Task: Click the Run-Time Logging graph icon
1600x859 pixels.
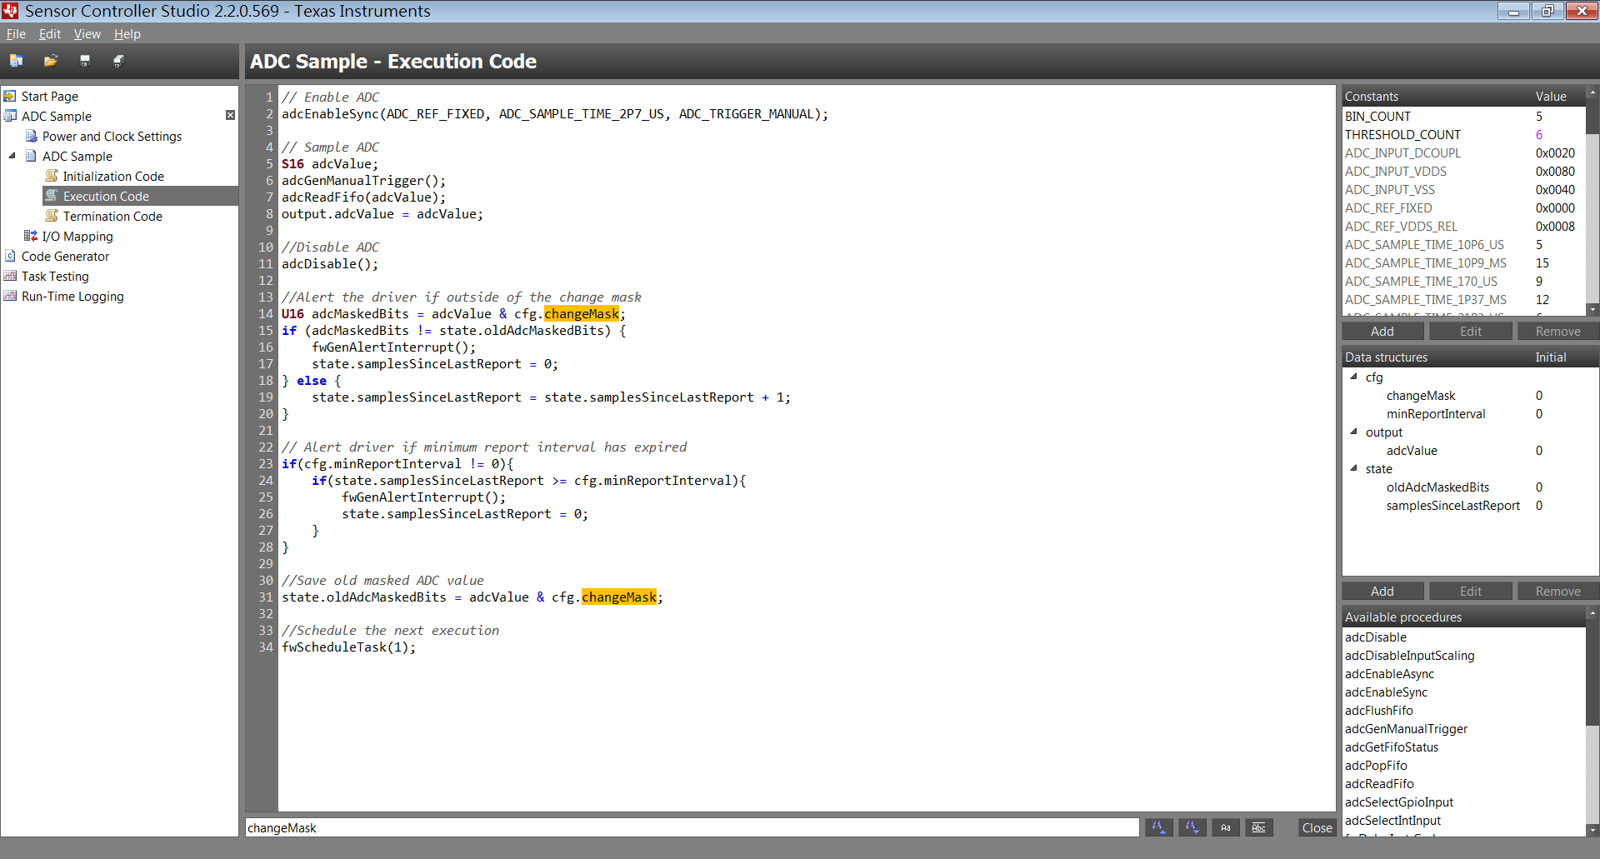Action: click(x=10, y=296)
